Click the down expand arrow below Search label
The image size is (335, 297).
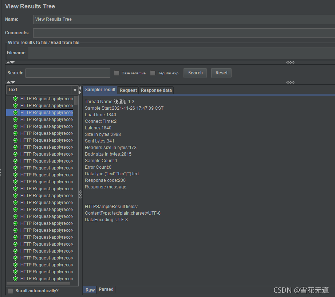[13, 82]
